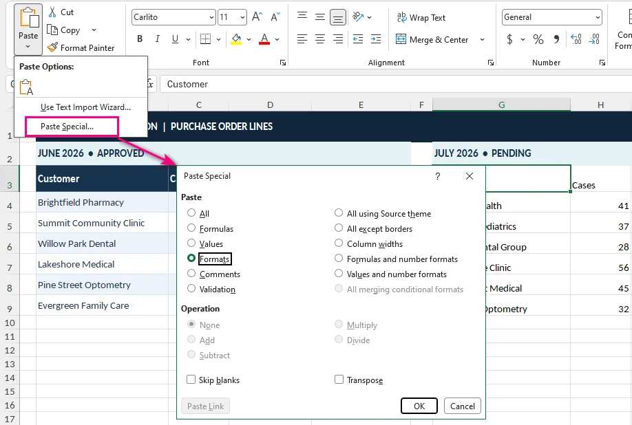Expand the Paste dropdown arrow
Image resolution: width=632 pixels, height=425 pixels.
(x=28, y=46)
